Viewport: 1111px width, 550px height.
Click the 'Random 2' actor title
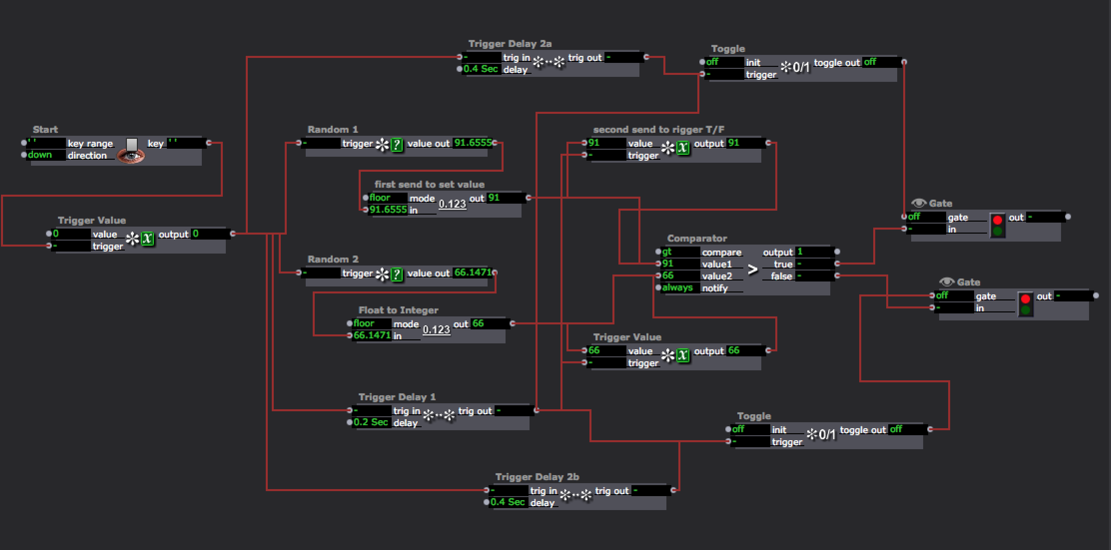click(x=333, y=260)
